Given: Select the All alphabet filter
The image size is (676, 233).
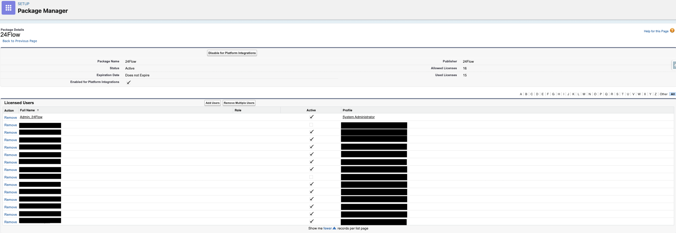Looking at the screenshot, I should click(x=672, y=94).
